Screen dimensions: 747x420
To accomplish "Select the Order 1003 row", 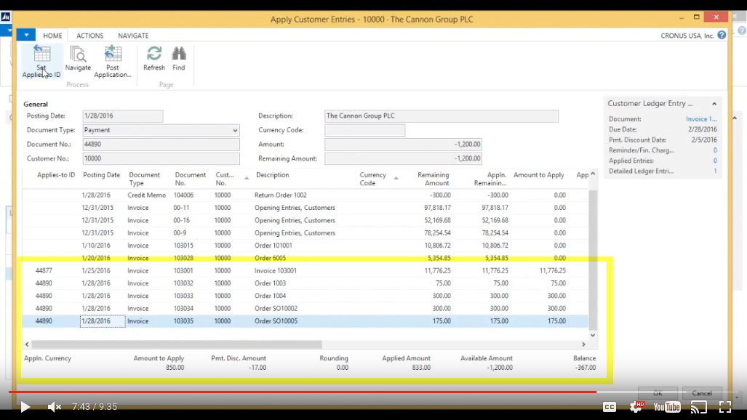I will pyautogui.click(x=305, y=283).
